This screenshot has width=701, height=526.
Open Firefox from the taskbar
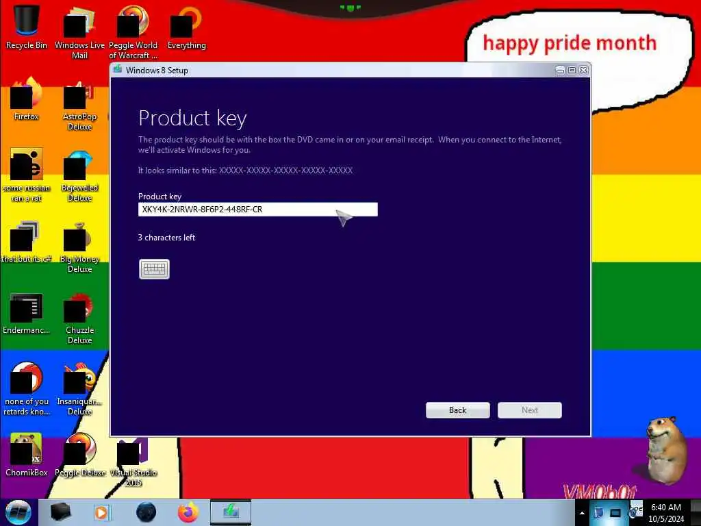point(188,512)
